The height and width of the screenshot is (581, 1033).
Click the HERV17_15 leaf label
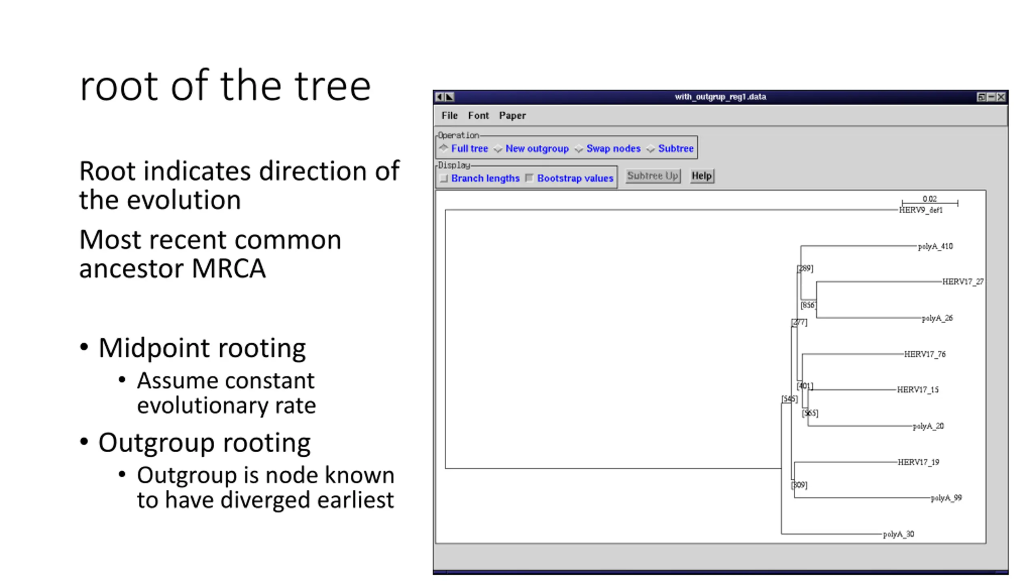pyautogui.click(x=918, y=390)
